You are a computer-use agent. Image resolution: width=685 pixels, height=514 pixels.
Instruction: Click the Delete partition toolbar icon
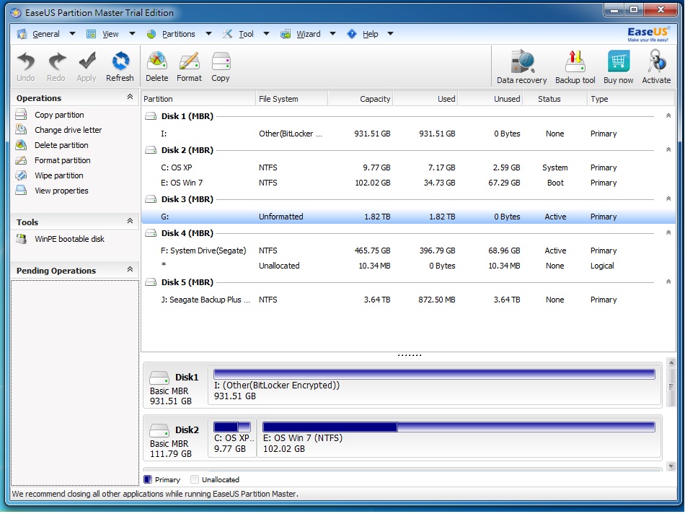157,61
